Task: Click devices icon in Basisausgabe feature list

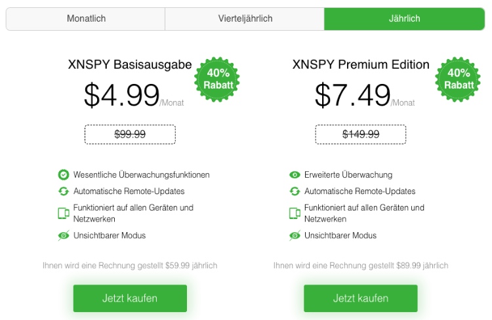Action: click(64, 213)
